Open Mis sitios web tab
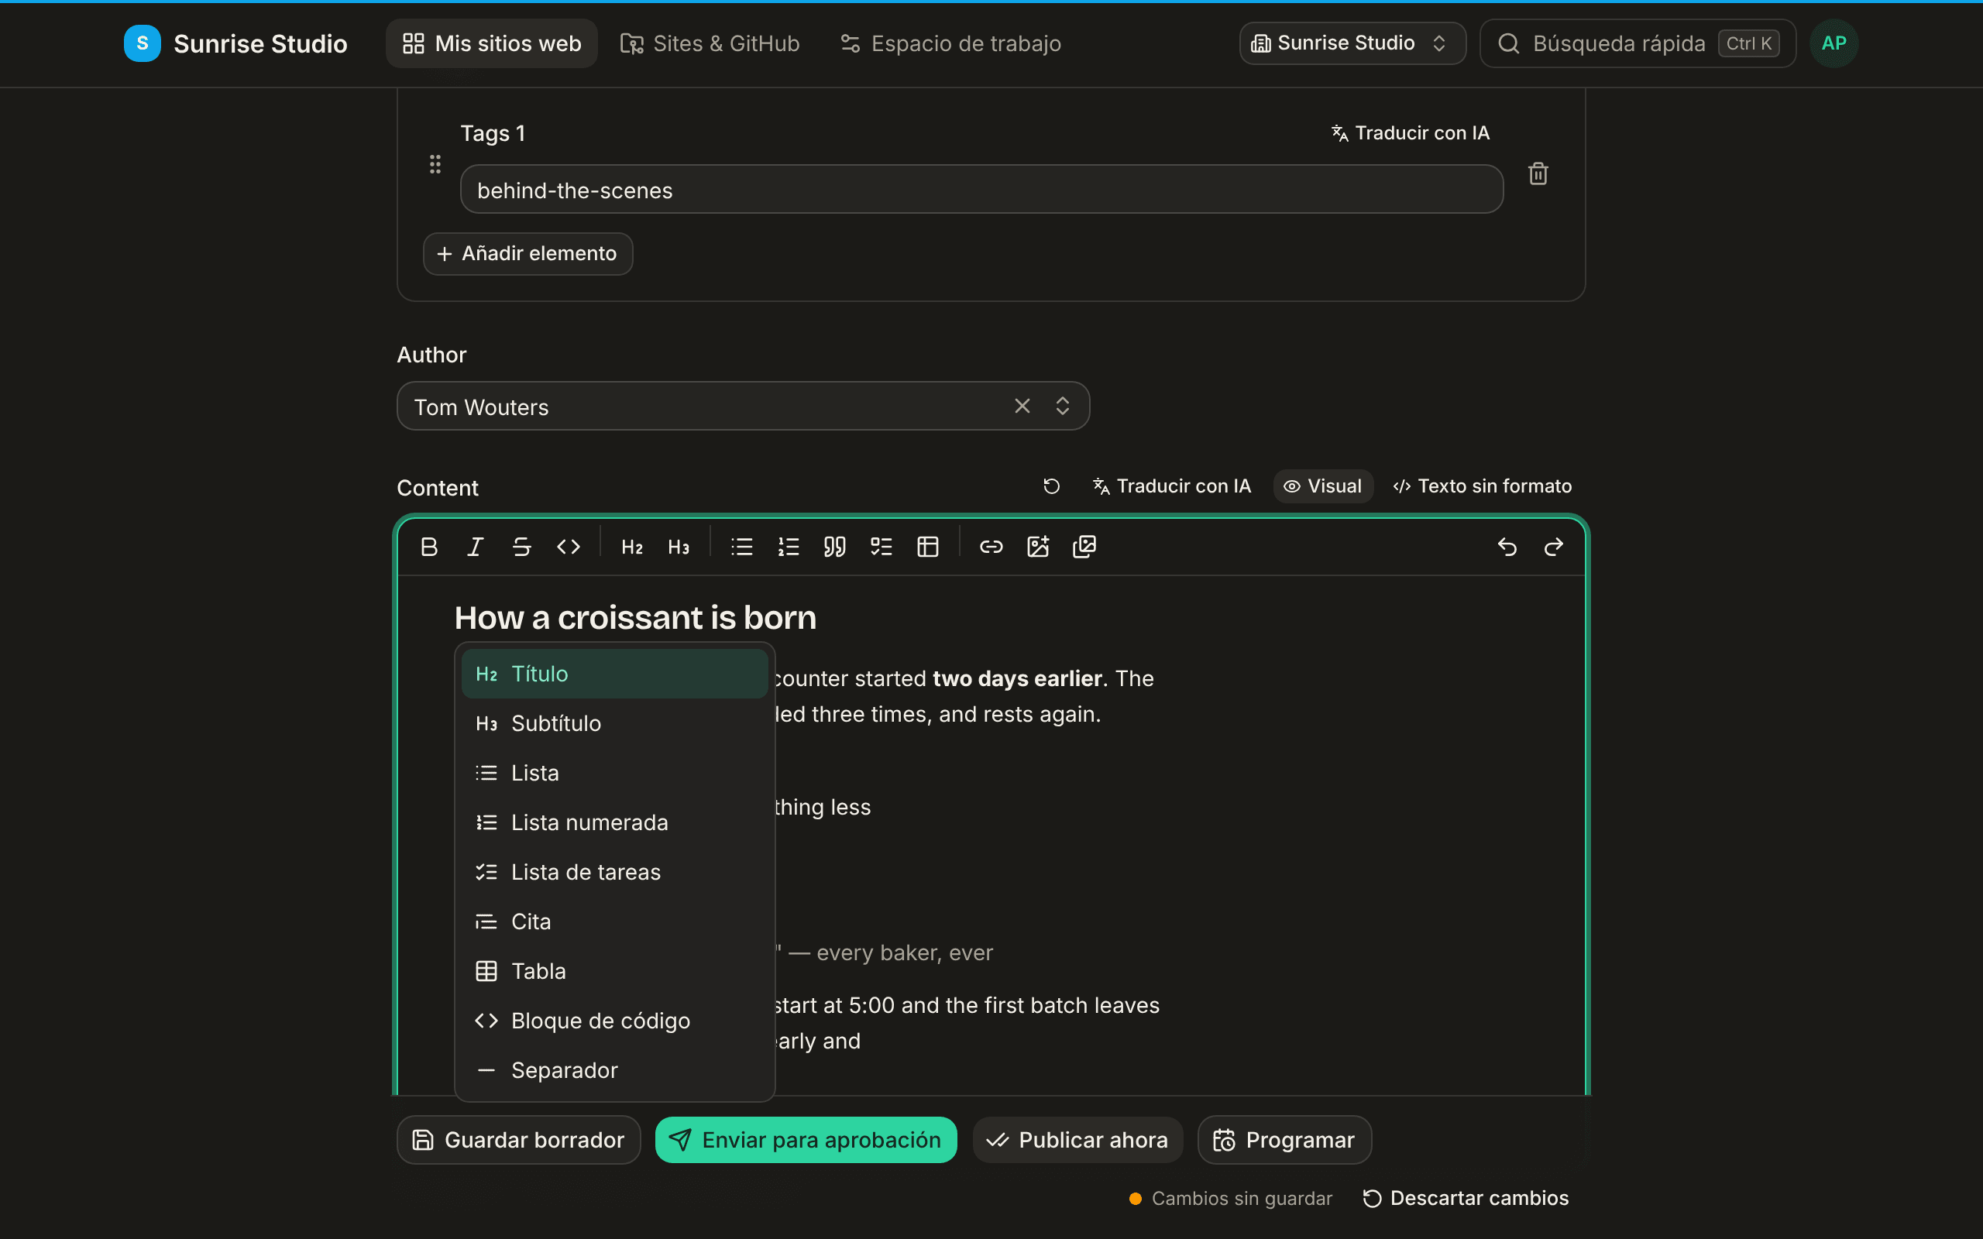The height and width of the screenshot is (1239, 1983). point(492,43)
